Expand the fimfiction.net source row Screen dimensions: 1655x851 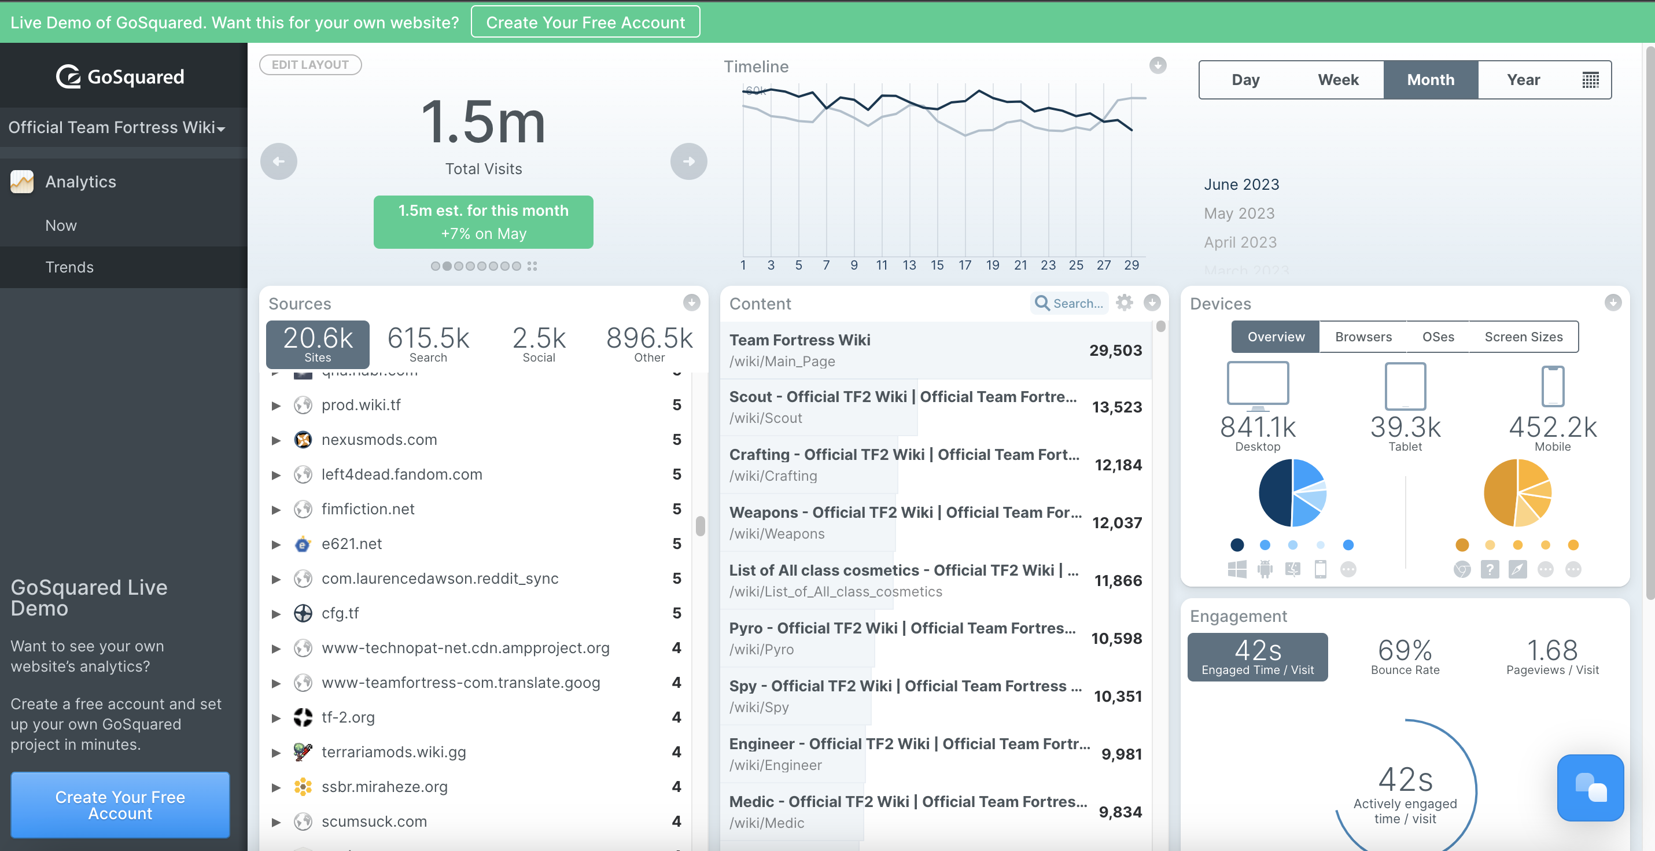(x=277, y=510)
